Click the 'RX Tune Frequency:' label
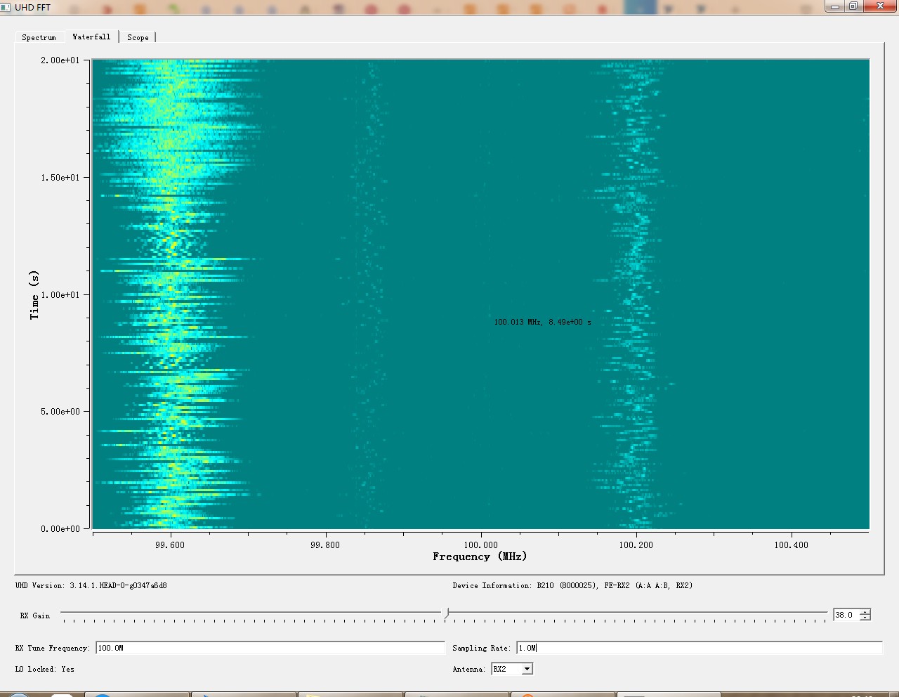 [53, 648]
